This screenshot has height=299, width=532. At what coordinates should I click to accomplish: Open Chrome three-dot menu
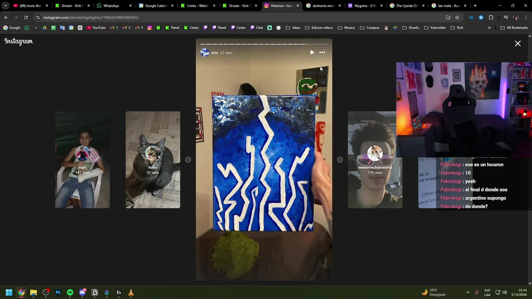pos(526,17)
